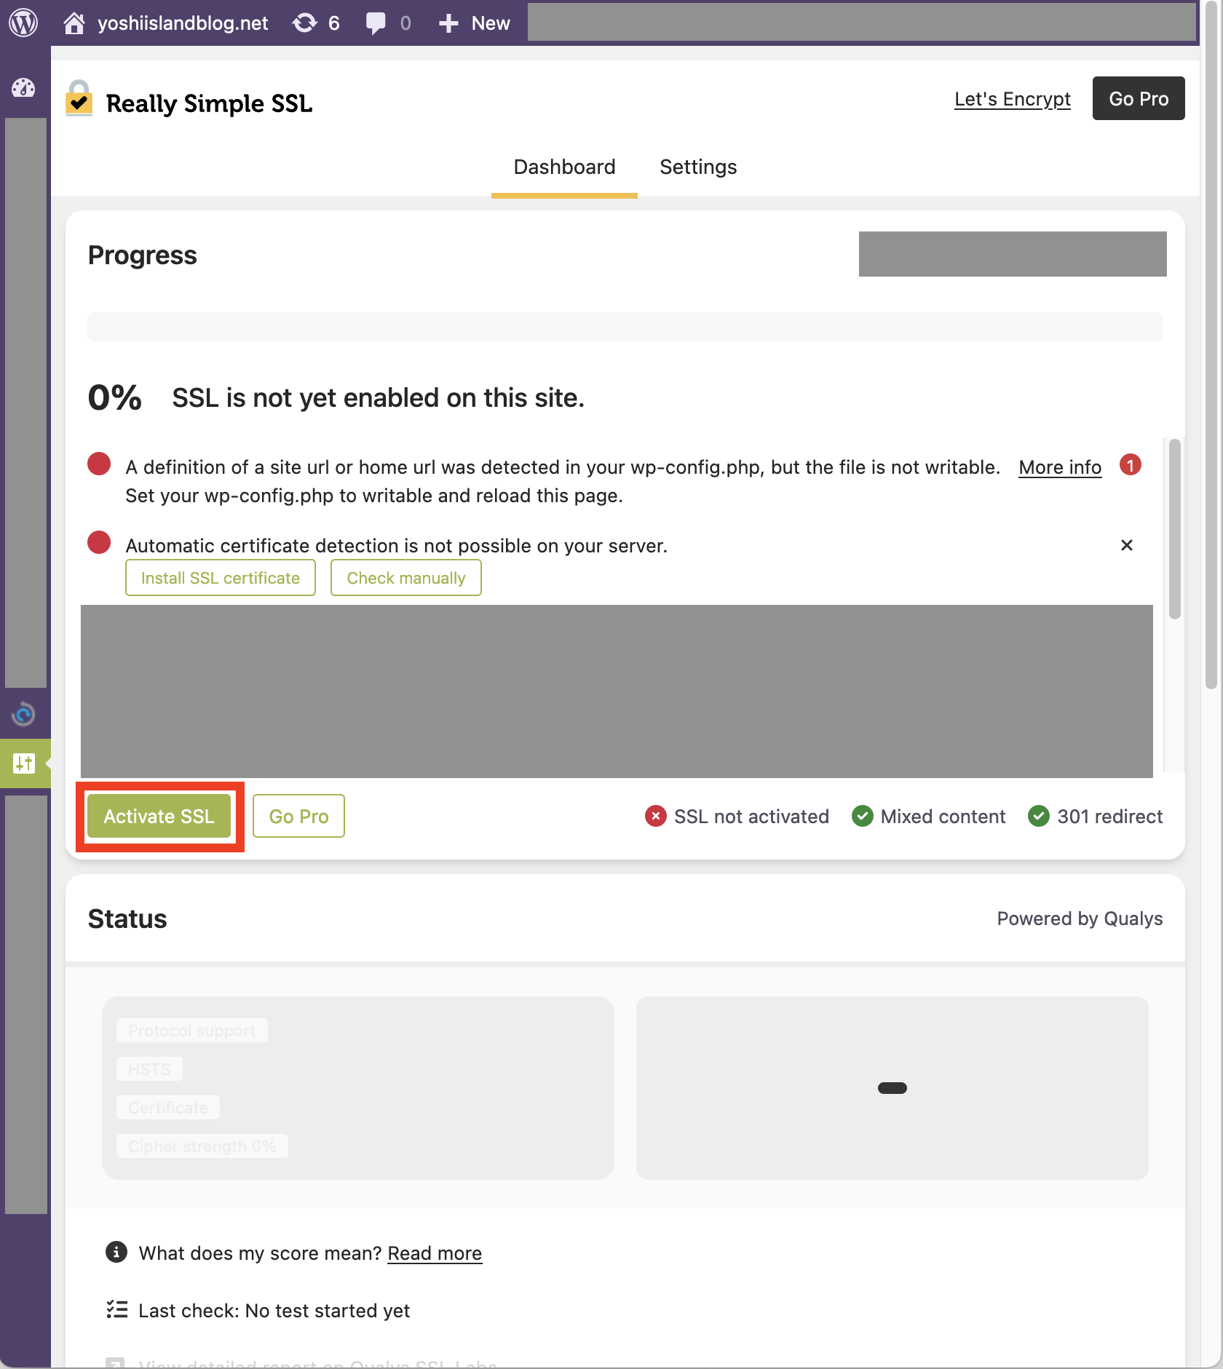The width and height of the screenshot is (1223, 1369).
Task: Click the 0% score text
Action: 115,398
